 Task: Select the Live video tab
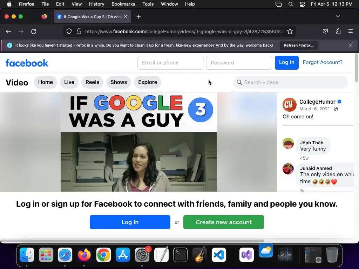(69, 82)
